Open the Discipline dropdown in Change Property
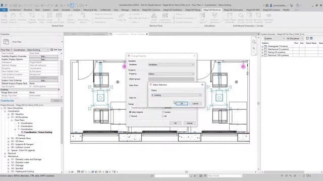This screenshot has height=181, width=323. [171, 65]
